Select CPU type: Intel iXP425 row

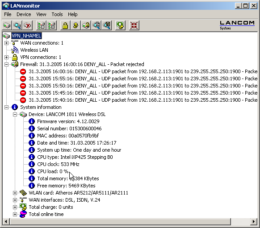75,157
